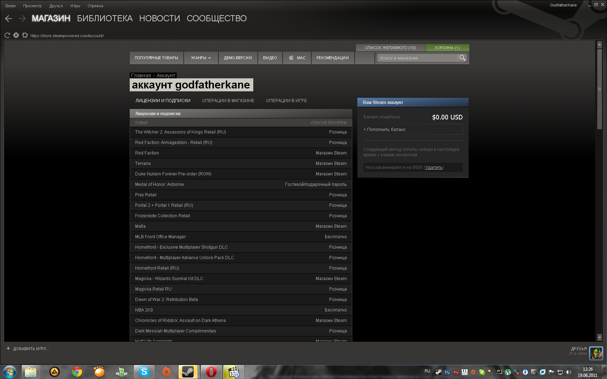Click the Главная breadcrumb link
The height and width of the screenshot is (379, 607).
point(141,75)
